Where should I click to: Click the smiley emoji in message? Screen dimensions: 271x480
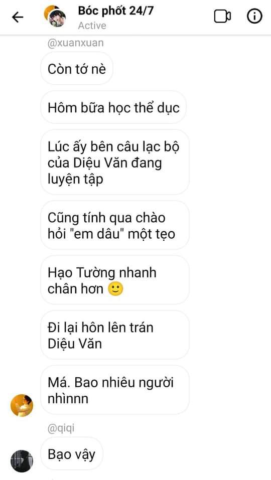pos(116,289)
